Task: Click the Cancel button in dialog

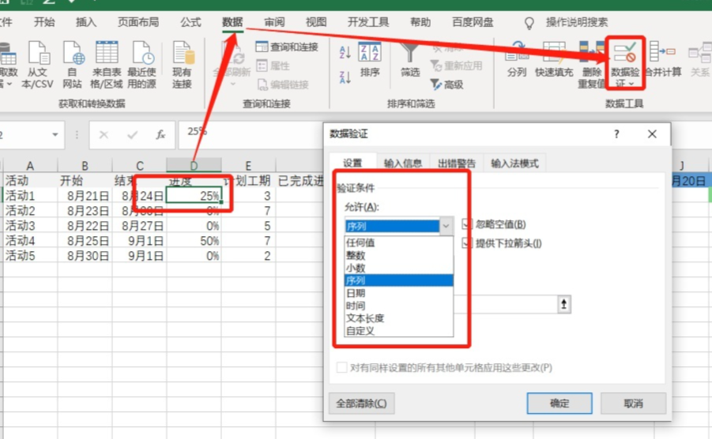Action: click(x=634, y=403)
